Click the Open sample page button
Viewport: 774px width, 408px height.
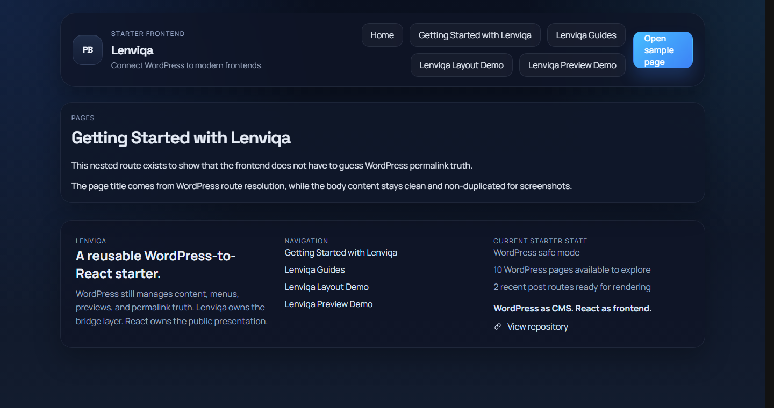(x=663, y=50)
